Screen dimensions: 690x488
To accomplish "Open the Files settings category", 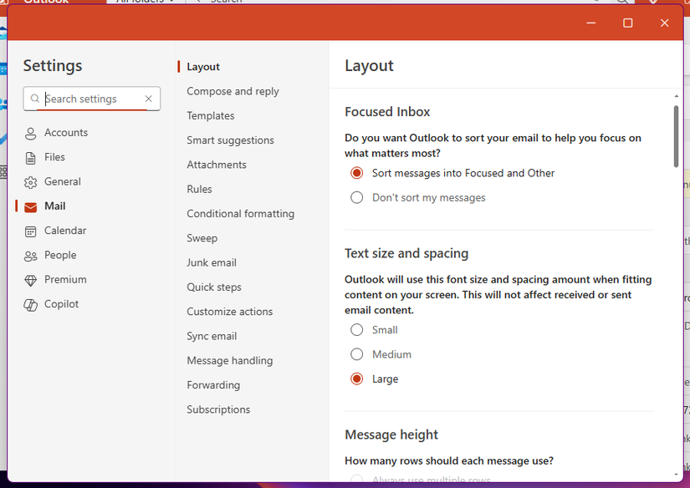I will (x=44, y=157).
